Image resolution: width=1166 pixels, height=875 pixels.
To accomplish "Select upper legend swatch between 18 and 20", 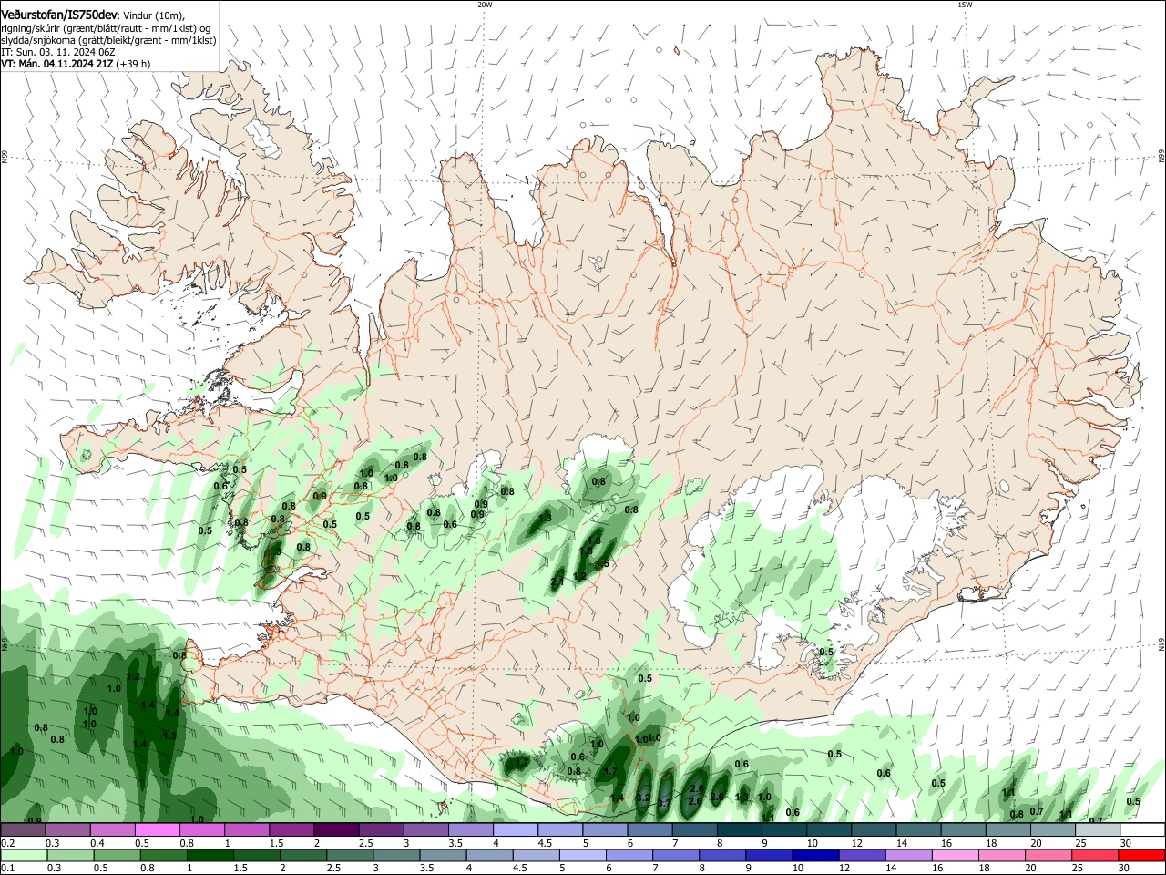I will [x=1007, y=829].
